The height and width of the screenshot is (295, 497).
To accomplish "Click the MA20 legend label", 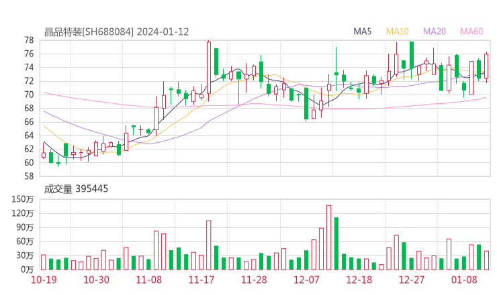I will 435,32.
